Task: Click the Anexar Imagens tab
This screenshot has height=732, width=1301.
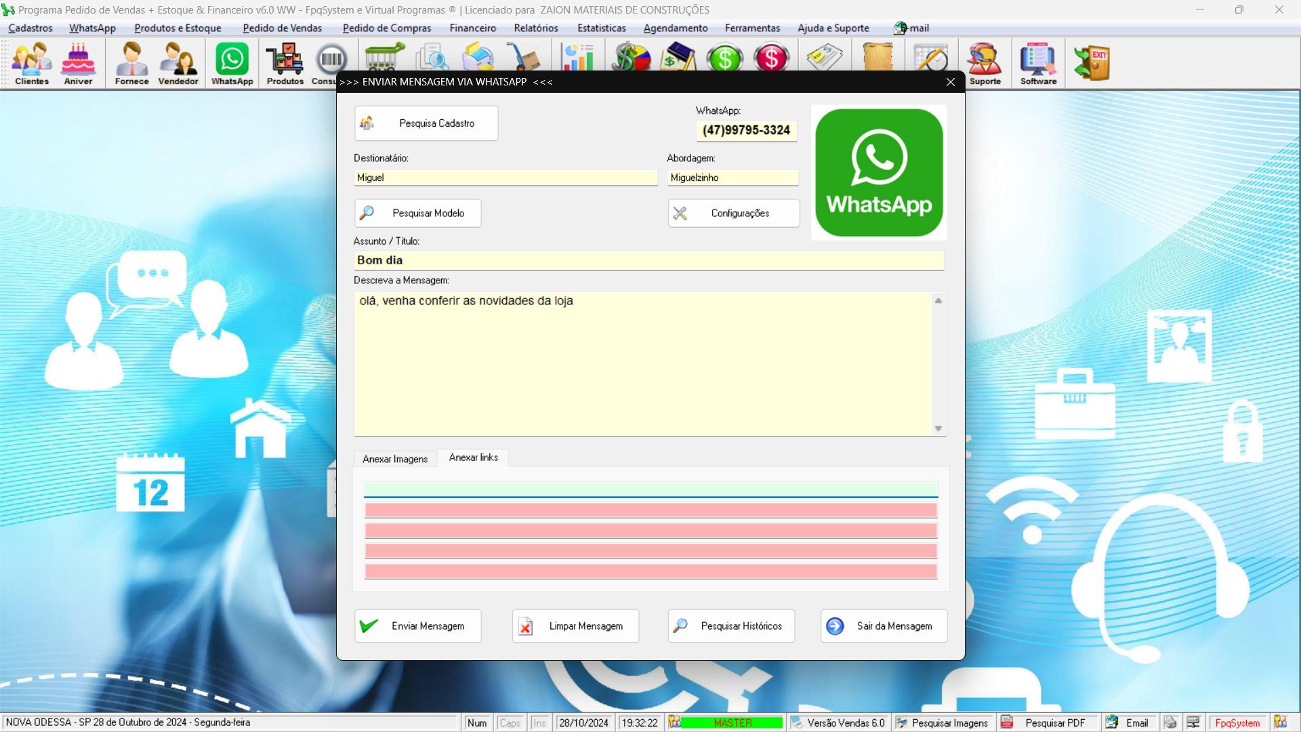Action: [394, 457]
